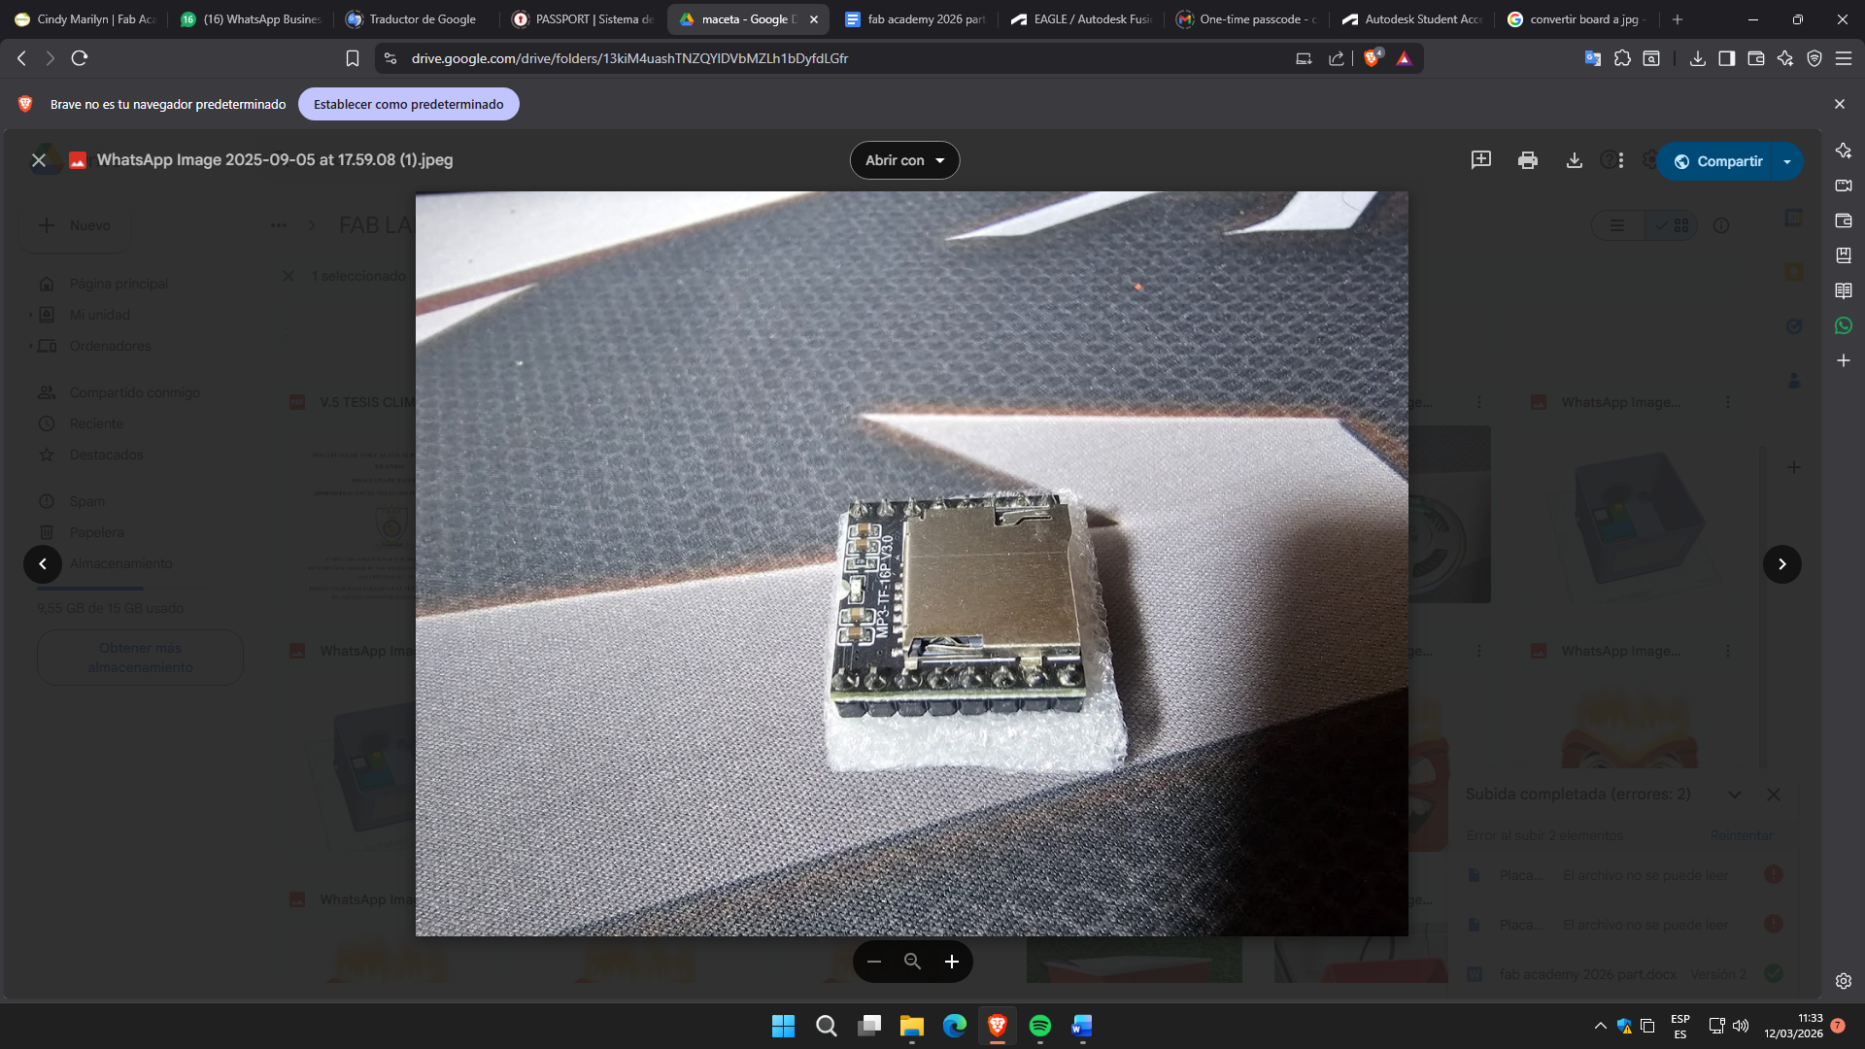Open the 'Abrir con' dropdown
The height and width of the screenshot is (1049, 1865).
pyautogui.click(x=904, y=160)
